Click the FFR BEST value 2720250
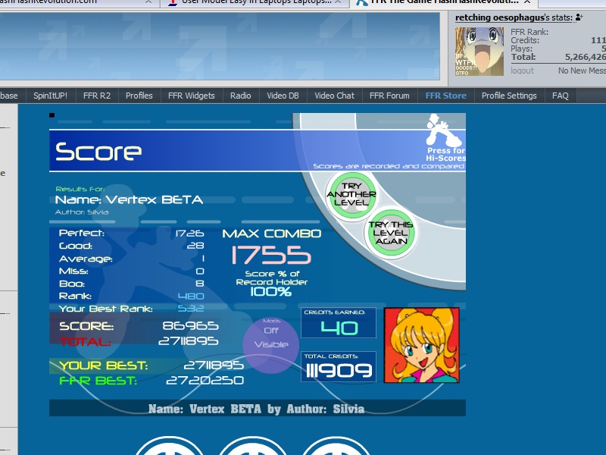 (x=205, y=381)
